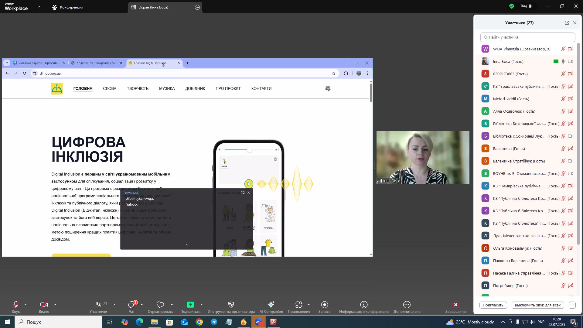Close the live subtitles popup
This screenshot has width=583, height=328.
click(x=249, y=193)
